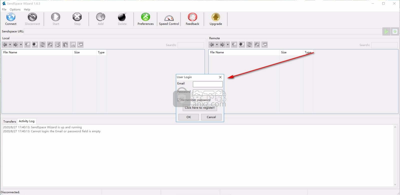400x195 pixels.
Task: Click the 'Click here to register!' button
Action: click(x=200, y=108)
